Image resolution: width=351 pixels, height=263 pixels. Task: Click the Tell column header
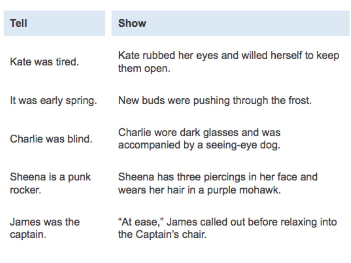click(19, 23)
